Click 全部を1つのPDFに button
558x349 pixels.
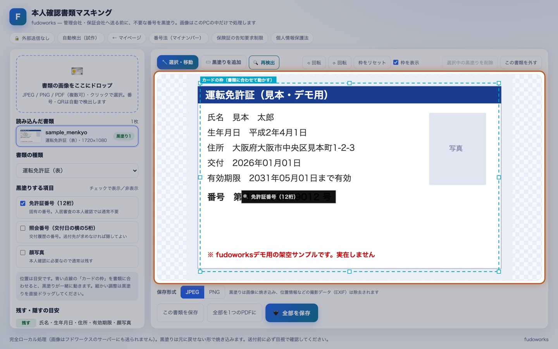[x=234, y=313]
